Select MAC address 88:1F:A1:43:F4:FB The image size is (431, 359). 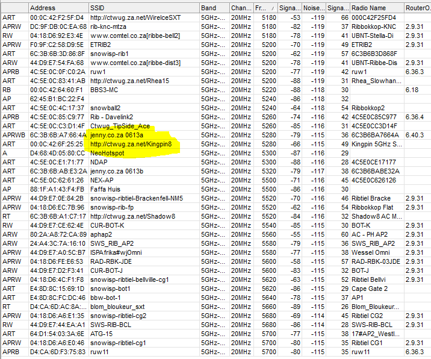click(x=58, y=189)
